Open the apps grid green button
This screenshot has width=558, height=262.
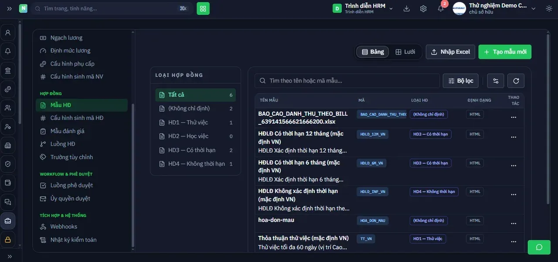pyautogui.click(x=203, y=8)
